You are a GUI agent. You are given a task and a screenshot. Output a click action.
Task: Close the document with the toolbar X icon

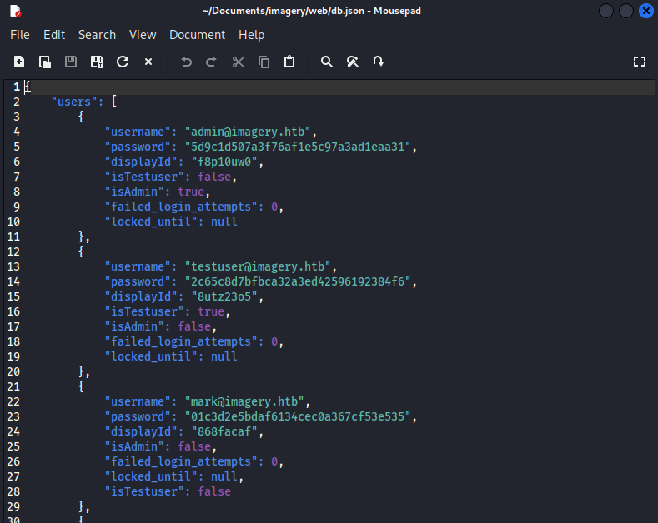(x=148, y=62)
